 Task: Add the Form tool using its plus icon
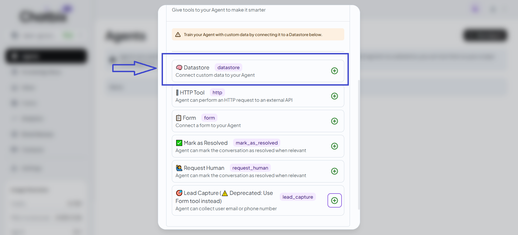(x=334, y=121)
